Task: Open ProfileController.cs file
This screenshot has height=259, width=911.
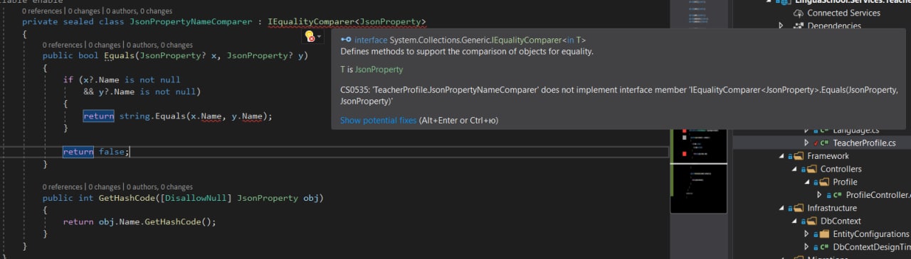Action: (x=878, y=195)
